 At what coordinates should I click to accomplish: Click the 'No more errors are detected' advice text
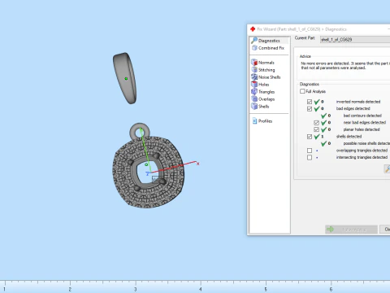coord(345,65)
